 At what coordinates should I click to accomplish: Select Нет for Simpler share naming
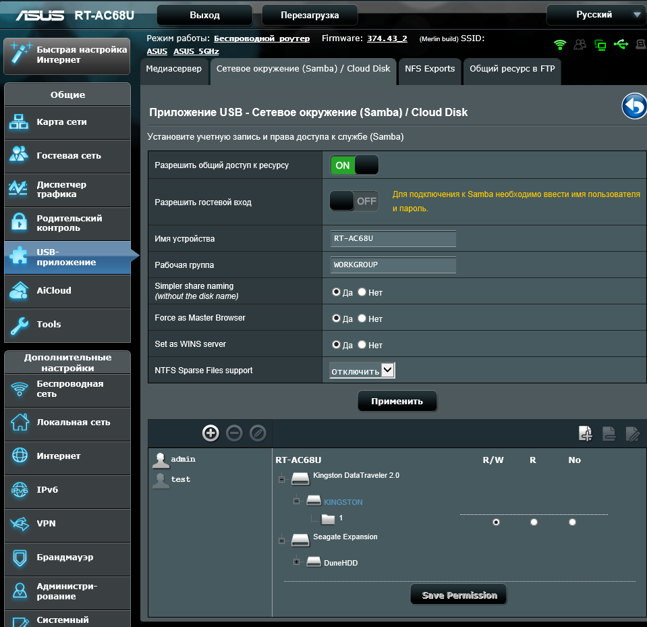[362, 292]
